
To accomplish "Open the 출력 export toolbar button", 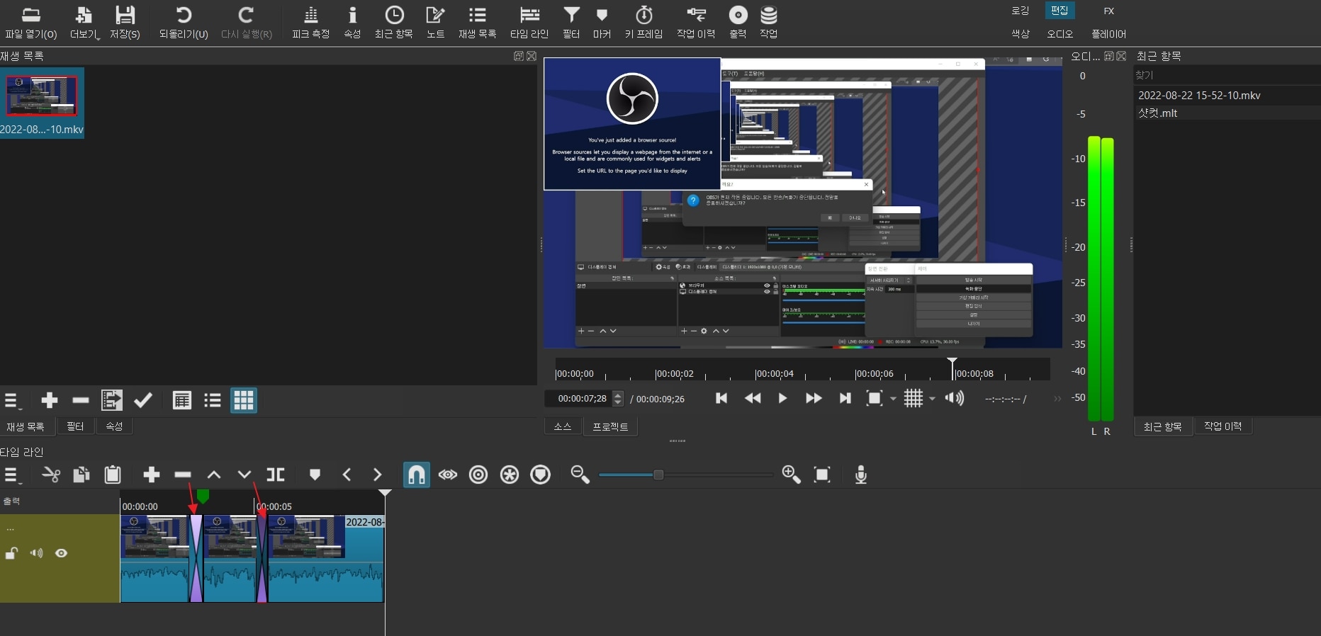I will [738, 23].
